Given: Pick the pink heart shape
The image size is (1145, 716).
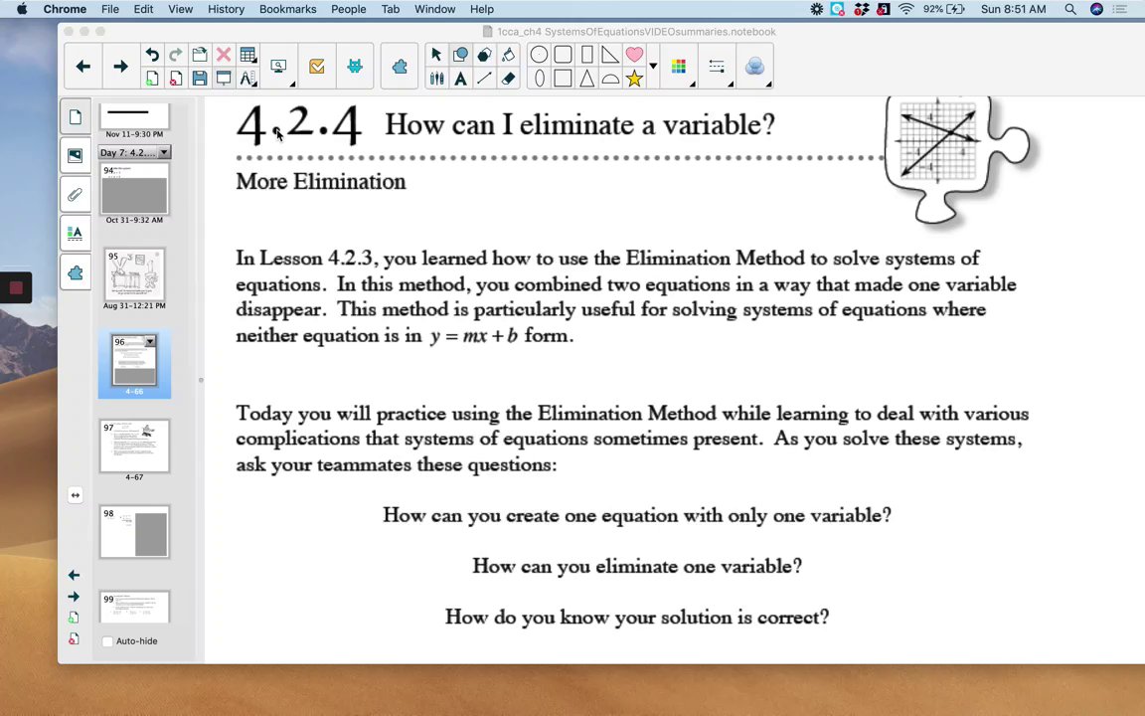Looking at the screenshot, I should pyautogui.click(x=634, y=55).
